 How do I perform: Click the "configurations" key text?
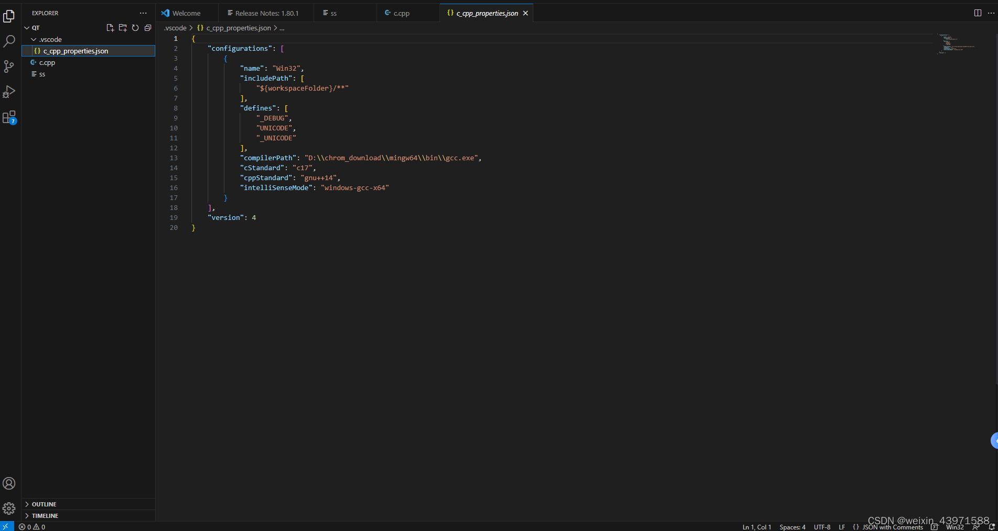pyautogui.click(x=240, y=48)
